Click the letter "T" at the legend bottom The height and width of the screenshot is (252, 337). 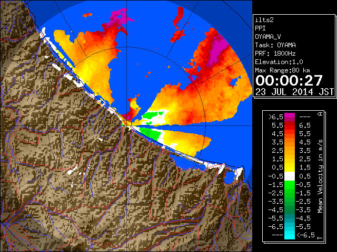(x=320, y=238)
